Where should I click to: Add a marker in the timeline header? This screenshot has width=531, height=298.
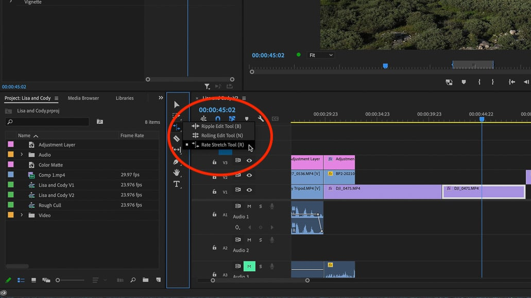coord(247,119)
